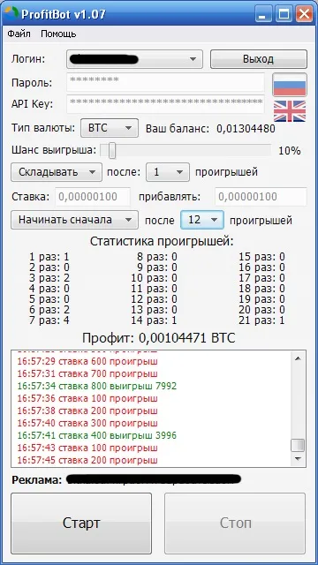Click the 10% win chance value
The width and height of the screenshot is (318, 565).
[290, 151]
